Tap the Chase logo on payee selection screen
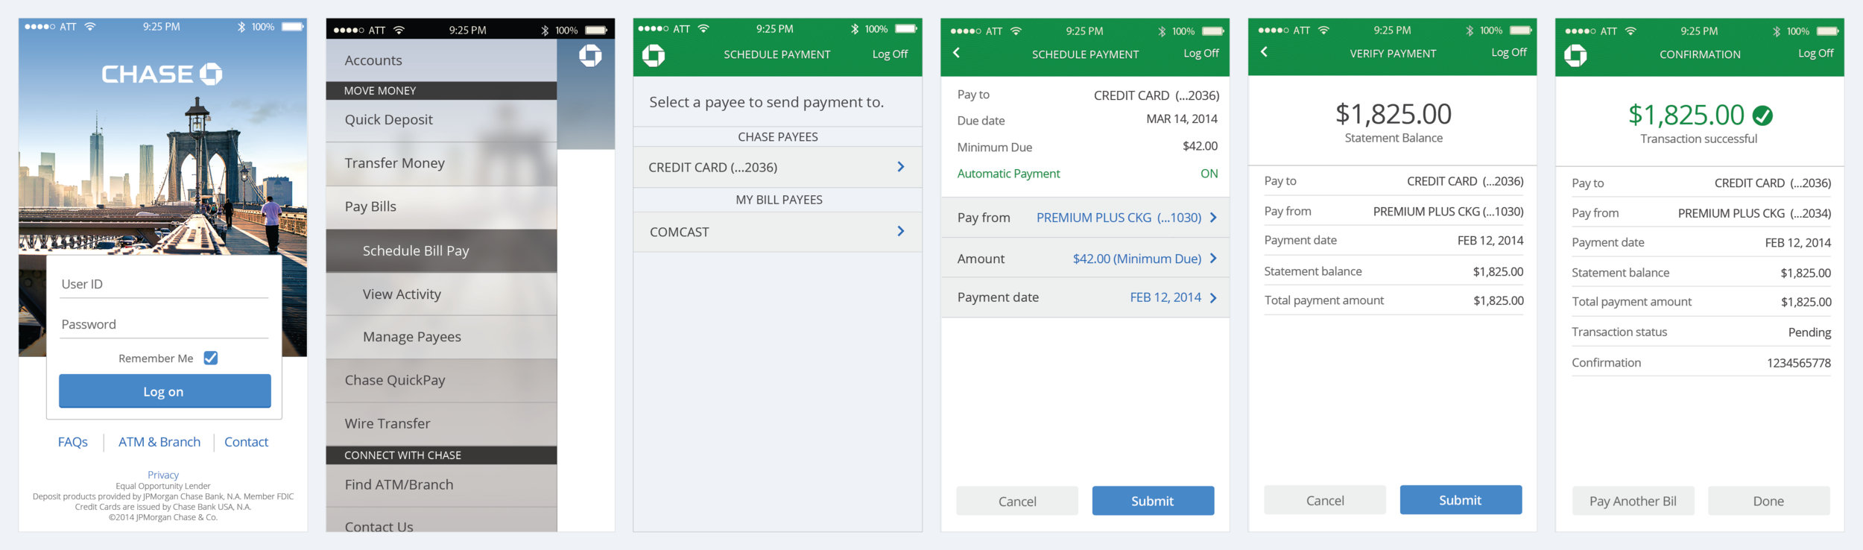 tap(654, 55)
